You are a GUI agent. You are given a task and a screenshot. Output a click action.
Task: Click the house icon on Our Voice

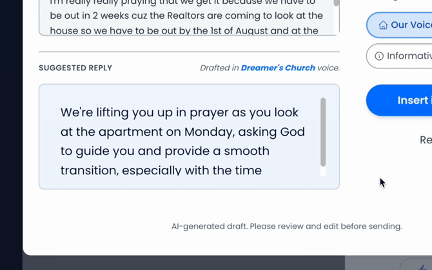(383, 25)
